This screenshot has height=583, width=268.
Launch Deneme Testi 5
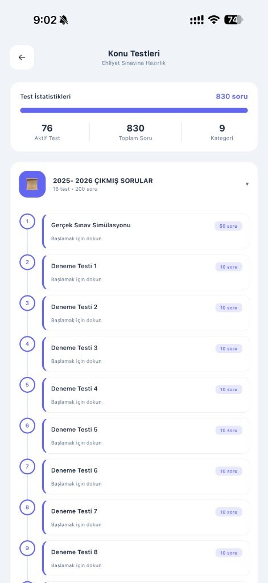click(x=146, y=436)
